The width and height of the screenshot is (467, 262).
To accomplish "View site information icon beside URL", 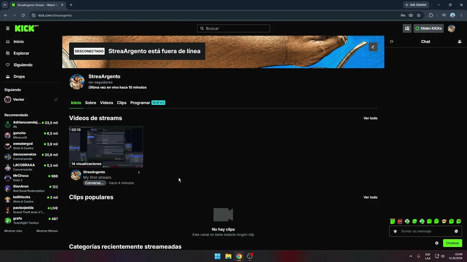I will [x=34, y=15].
